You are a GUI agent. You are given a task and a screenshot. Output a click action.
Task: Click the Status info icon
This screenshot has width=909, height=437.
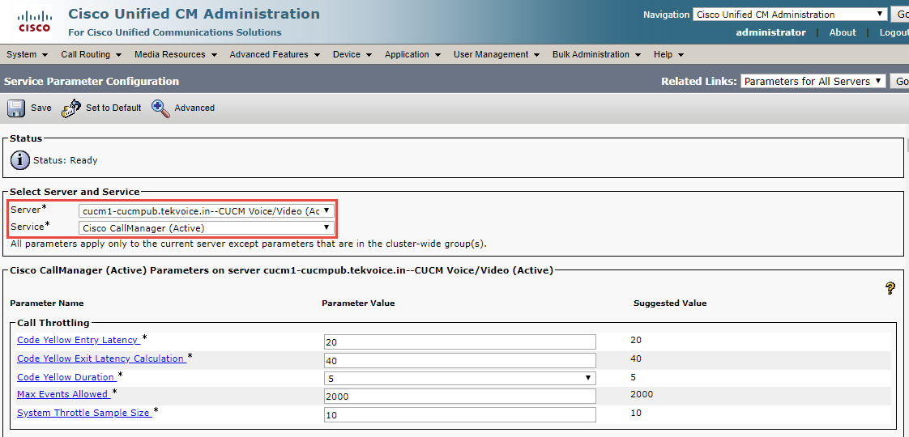20,160
